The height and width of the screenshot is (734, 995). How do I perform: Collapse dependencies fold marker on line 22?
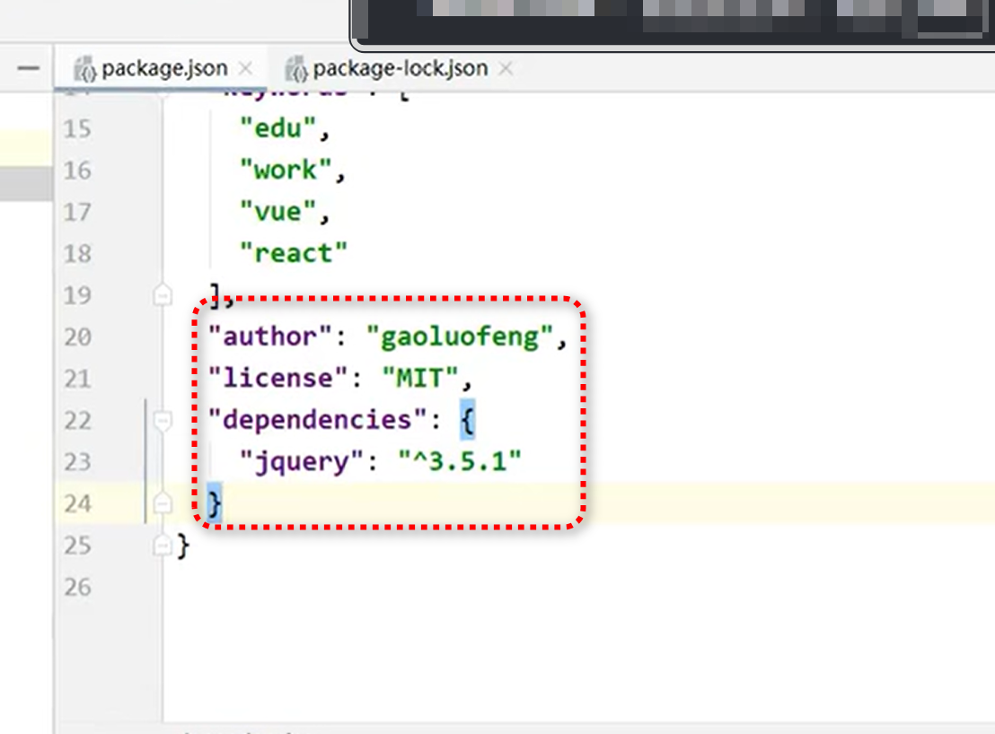(x=163, y=420)
